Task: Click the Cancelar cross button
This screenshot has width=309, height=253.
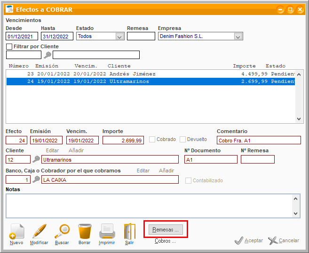Action: tap(284, 240)
